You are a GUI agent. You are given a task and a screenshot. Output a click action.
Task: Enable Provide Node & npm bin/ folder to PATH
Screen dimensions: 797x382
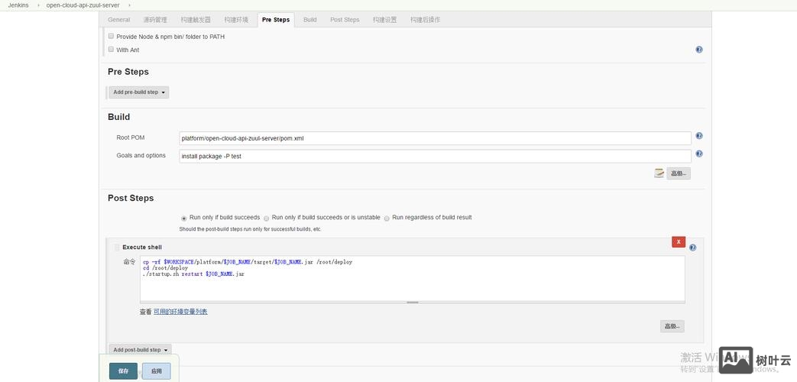111,36
